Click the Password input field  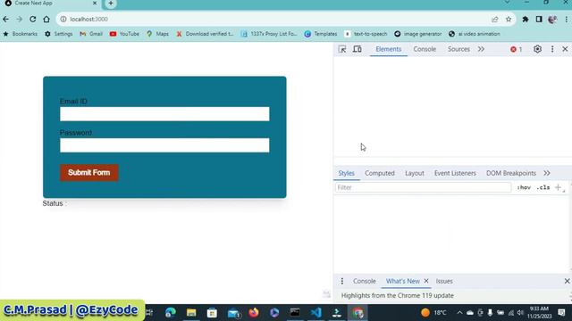pos(164,145)
